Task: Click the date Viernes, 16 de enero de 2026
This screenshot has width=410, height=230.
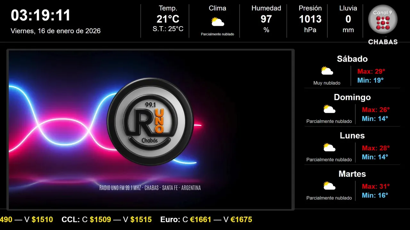Action: click(x=56, y=31)
